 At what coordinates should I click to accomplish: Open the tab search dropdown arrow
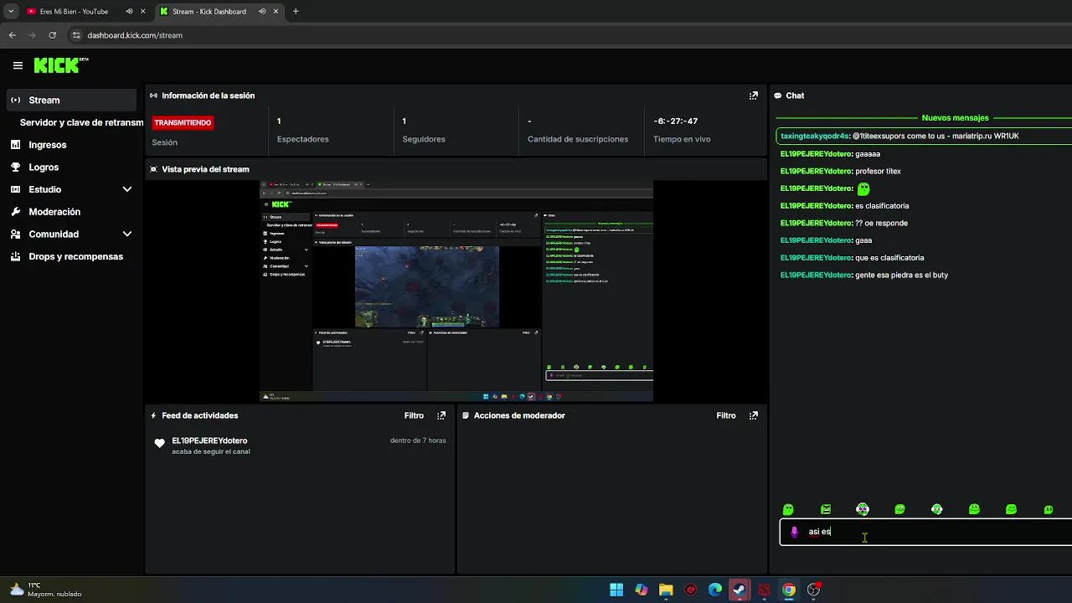tap(10, 12)
